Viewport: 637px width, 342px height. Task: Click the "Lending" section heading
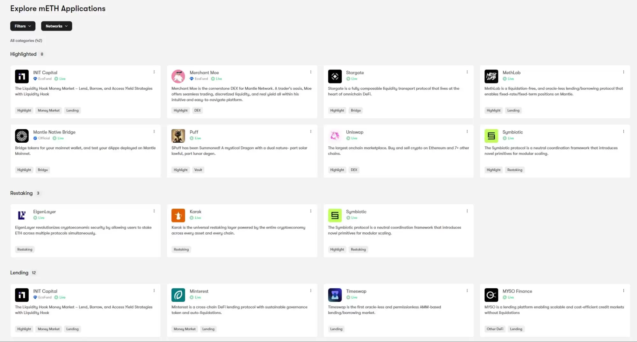pyautogui.click(x=19, y=273)
